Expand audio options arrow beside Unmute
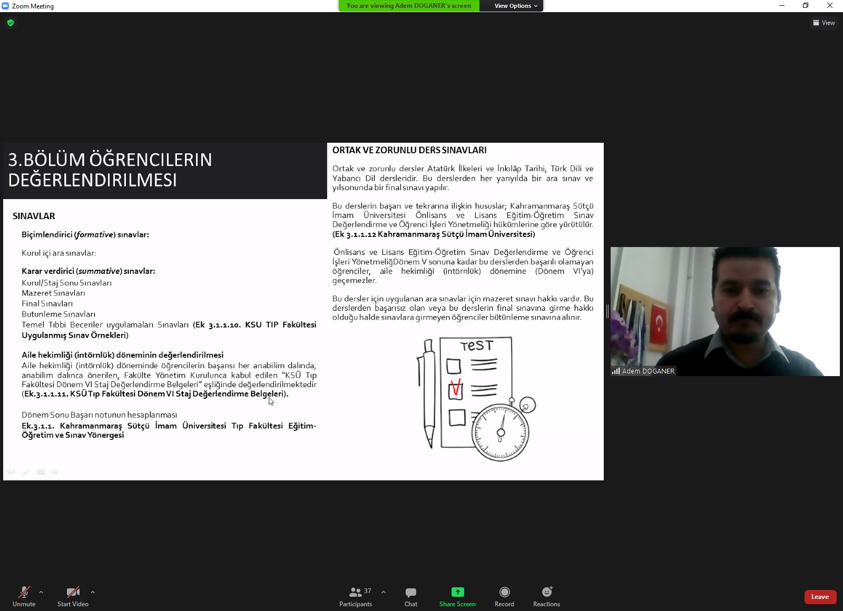 [41, 592]
